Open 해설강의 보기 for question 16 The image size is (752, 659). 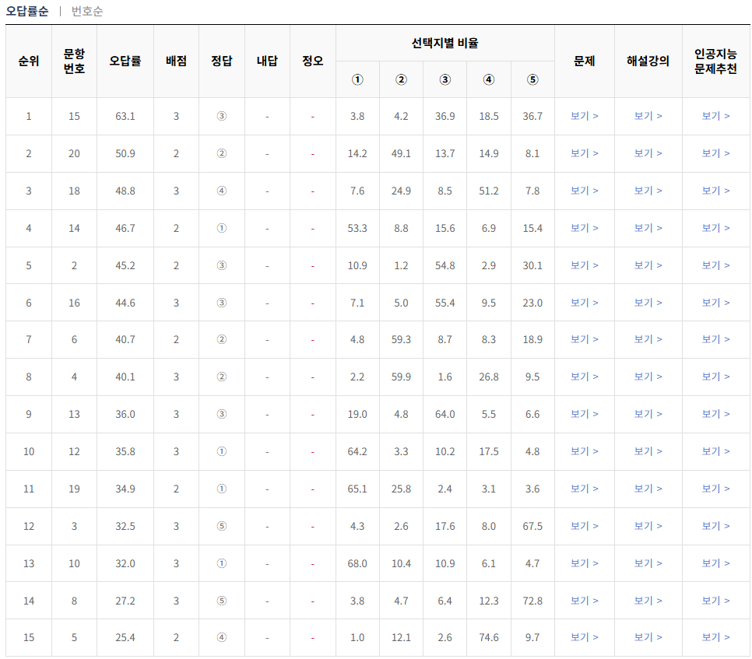tap(648, 302)
